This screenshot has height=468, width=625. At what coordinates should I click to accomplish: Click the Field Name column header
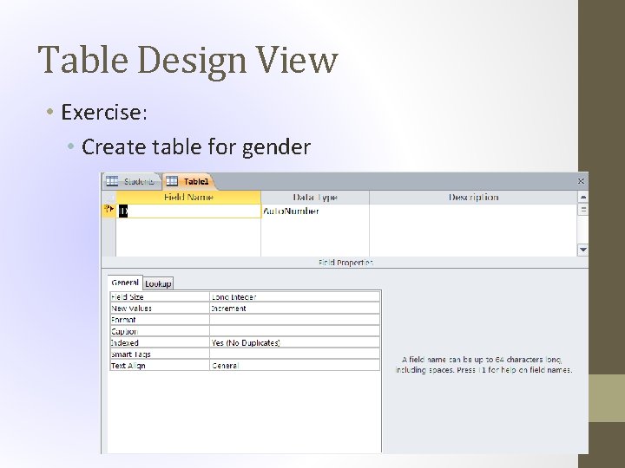tap(188, 198)
